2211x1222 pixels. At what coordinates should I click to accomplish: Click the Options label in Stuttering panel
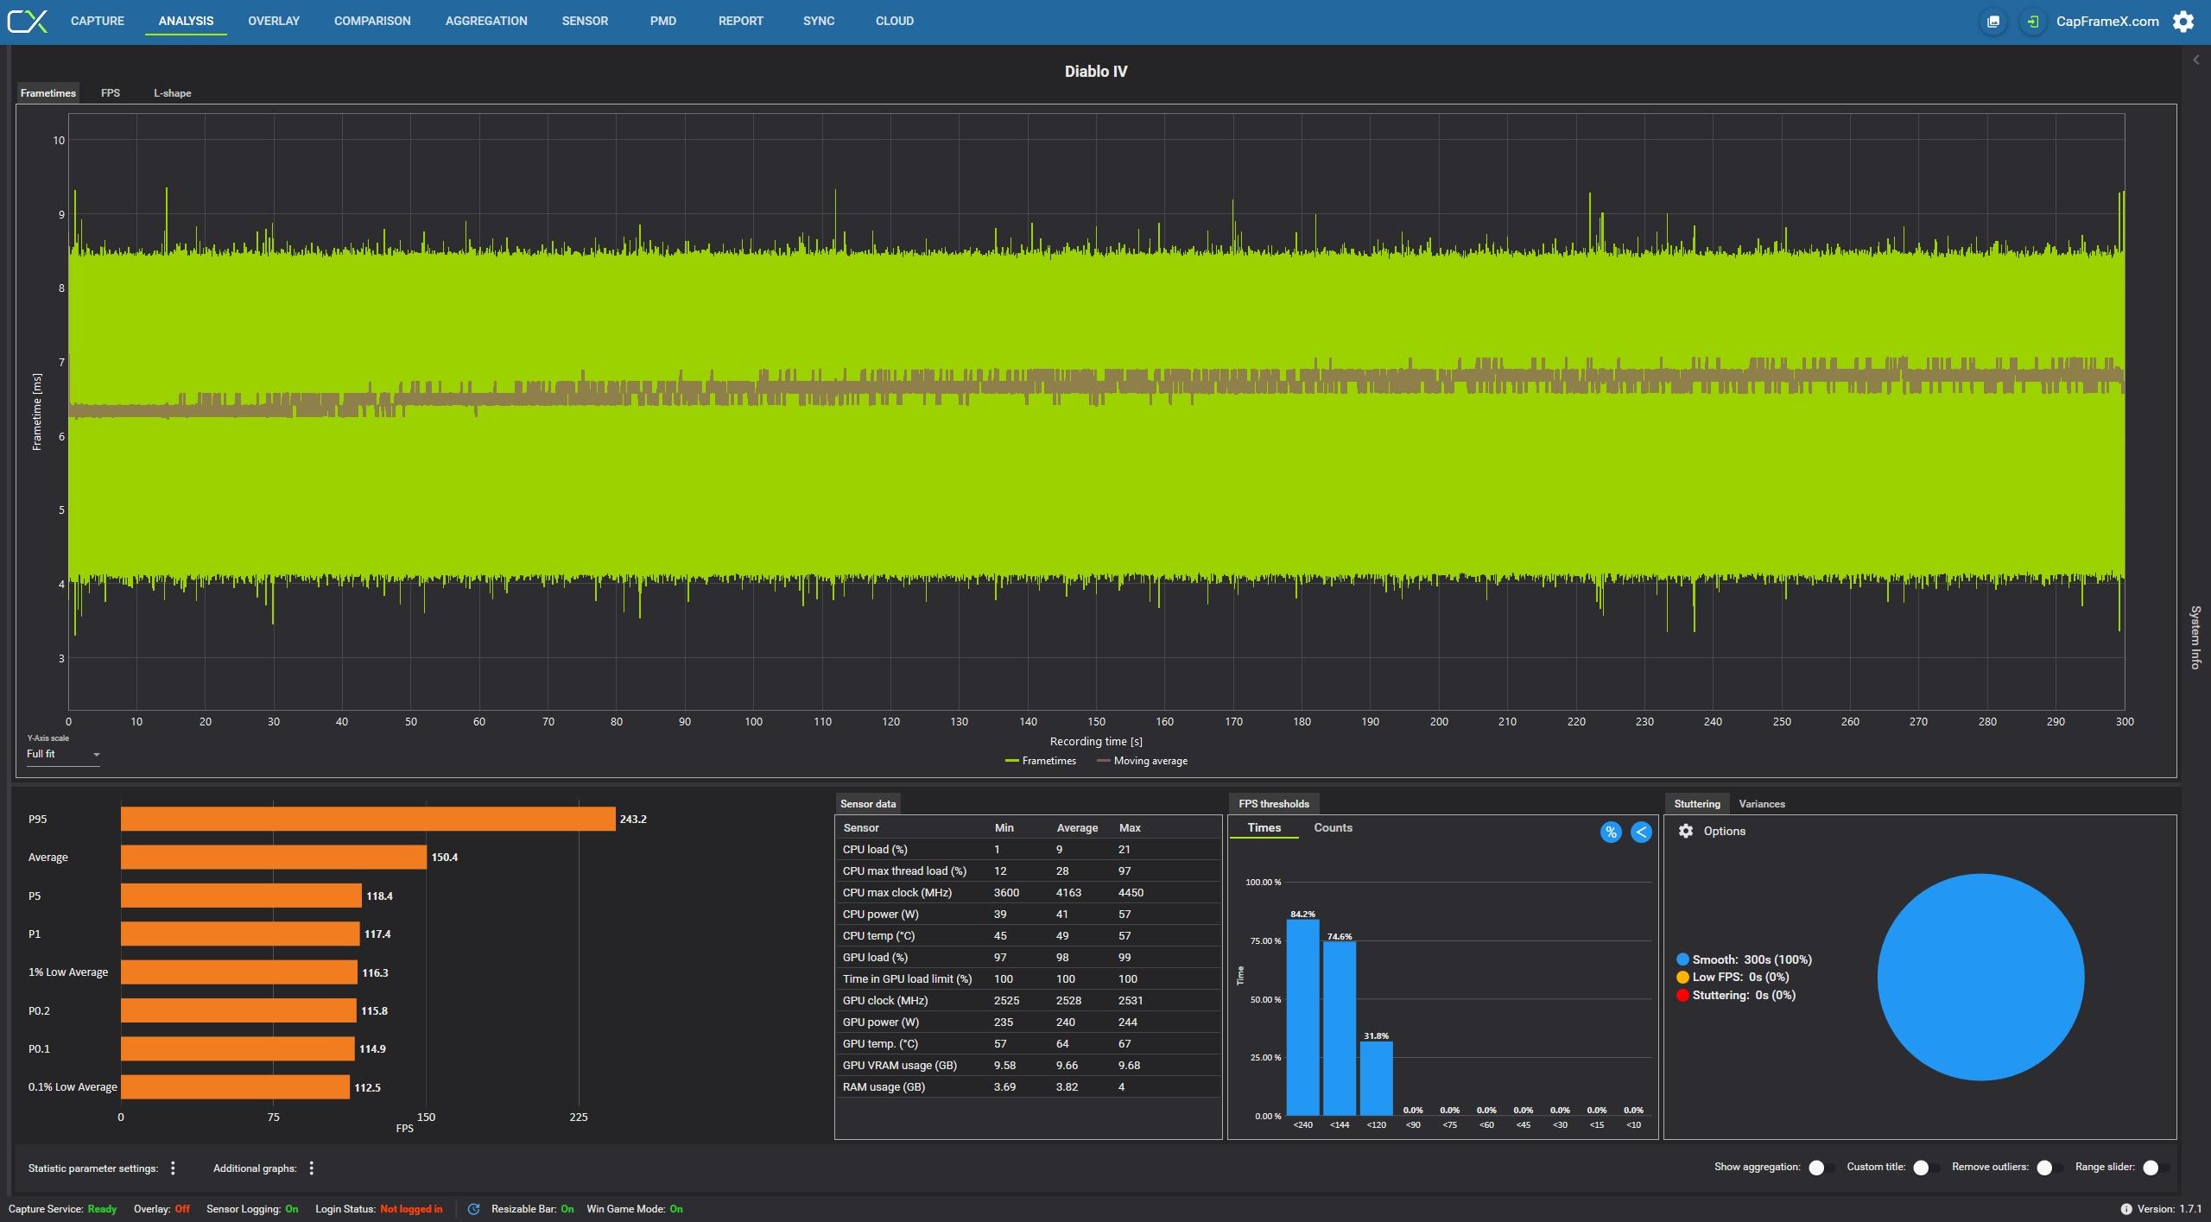[1725, 831]
